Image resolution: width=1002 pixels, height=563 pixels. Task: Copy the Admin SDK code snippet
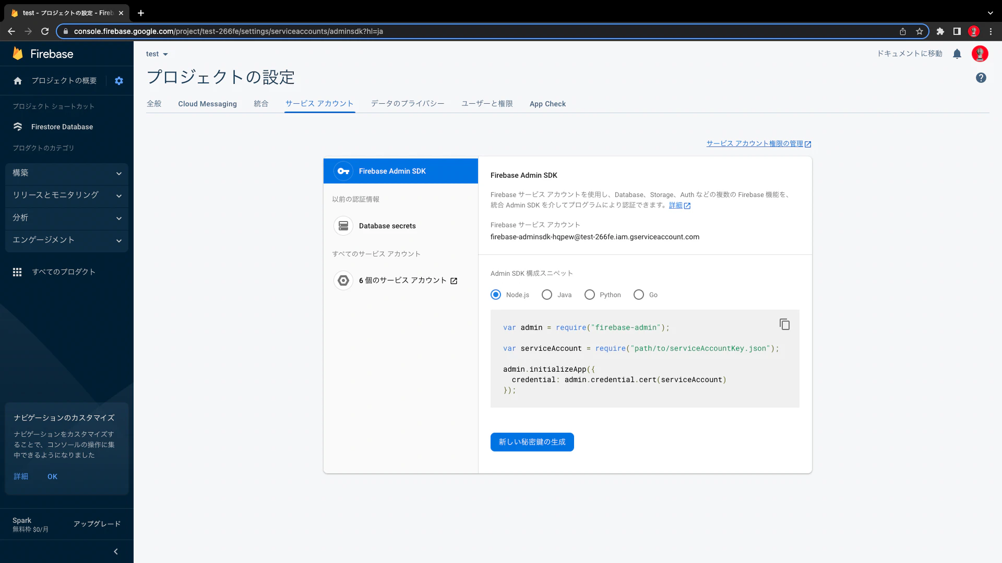784,324
